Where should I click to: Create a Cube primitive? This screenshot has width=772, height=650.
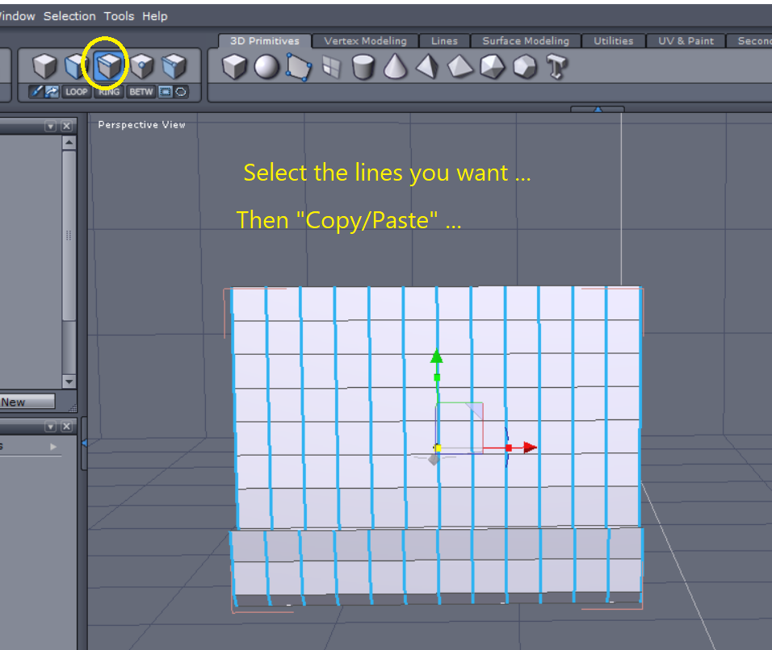click(x=234, y=66)
